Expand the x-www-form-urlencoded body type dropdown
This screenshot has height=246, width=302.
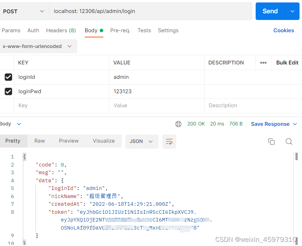tap(38, 46)
